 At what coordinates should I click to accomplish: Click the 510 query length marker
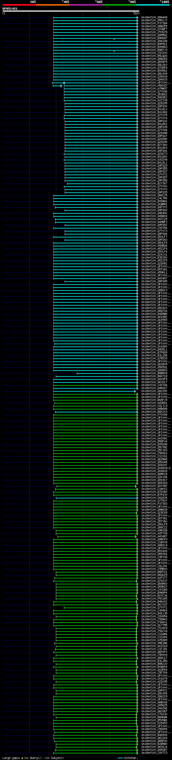(136, 13)
